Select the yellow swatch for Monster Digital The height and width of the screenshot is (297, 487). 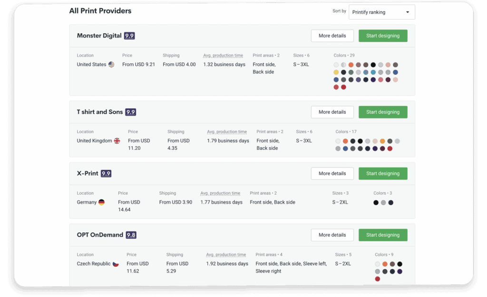coord(336,72)
